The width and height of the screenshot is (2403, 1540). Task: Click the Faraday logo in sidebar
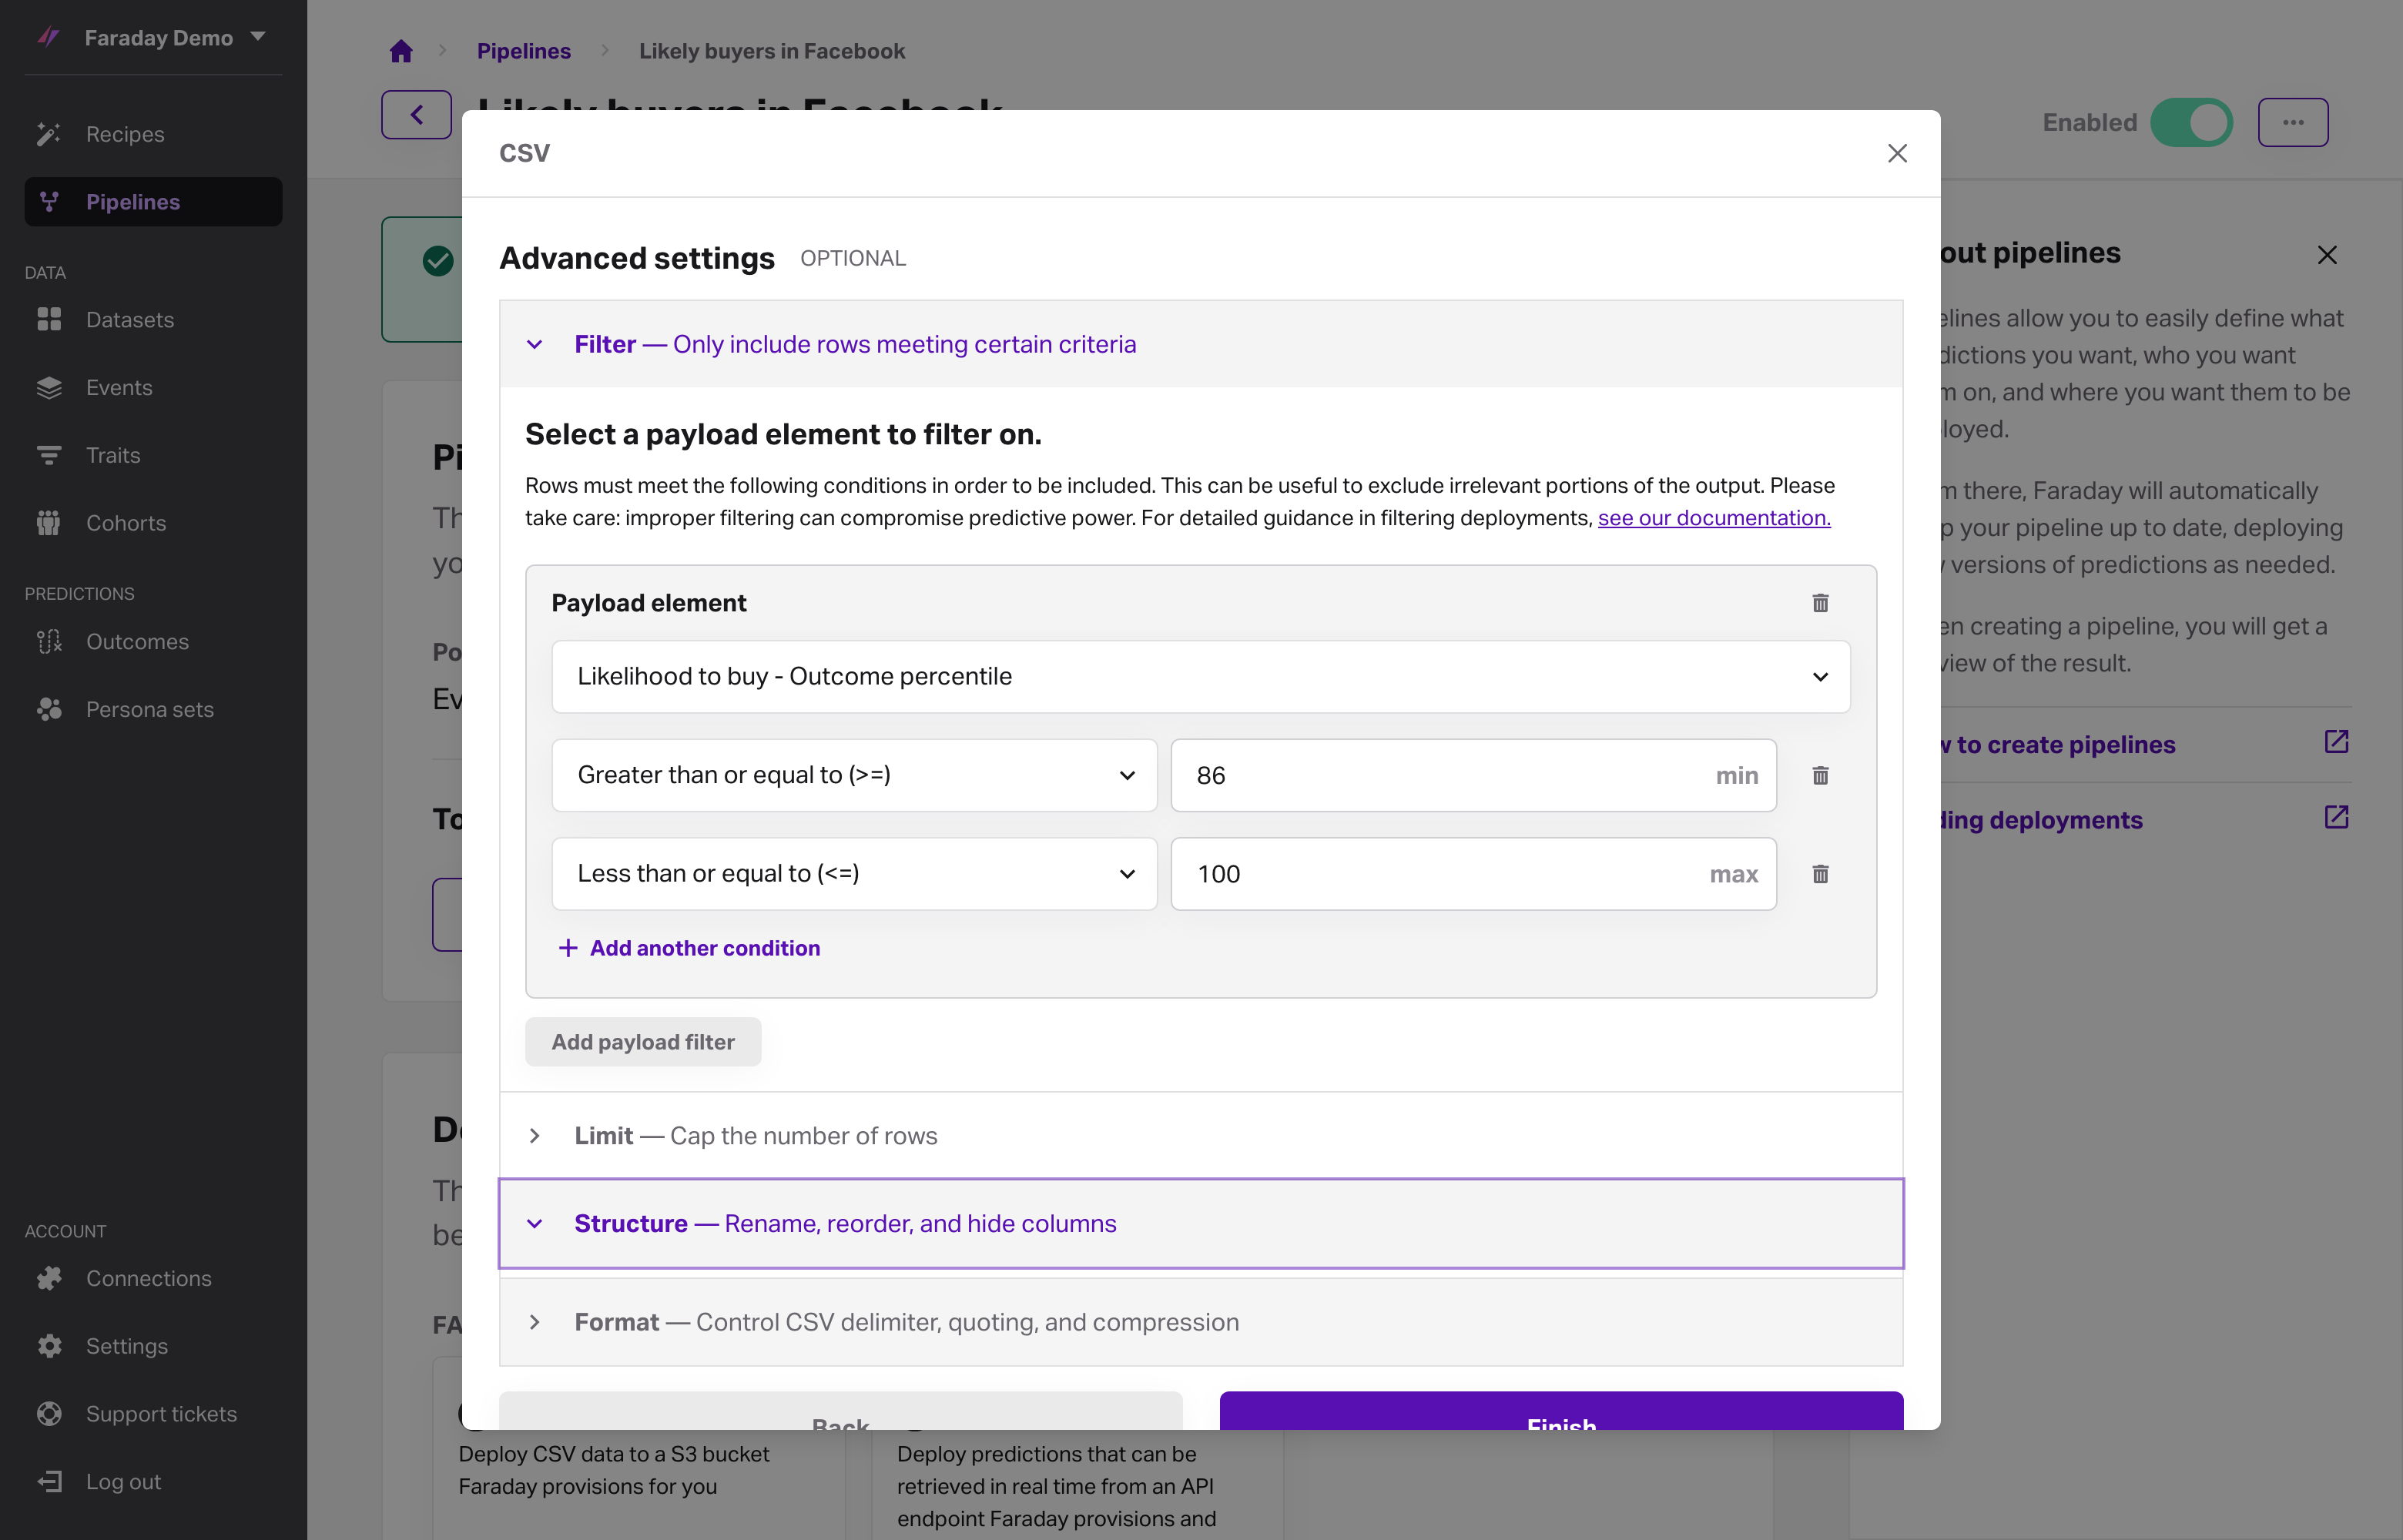(x=48, y=37)
